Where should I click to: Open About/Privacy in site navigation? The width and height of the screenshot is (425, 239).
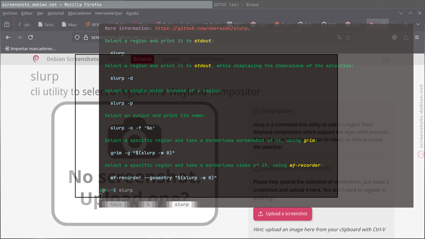pyautogui.click(x=206, y=59)
